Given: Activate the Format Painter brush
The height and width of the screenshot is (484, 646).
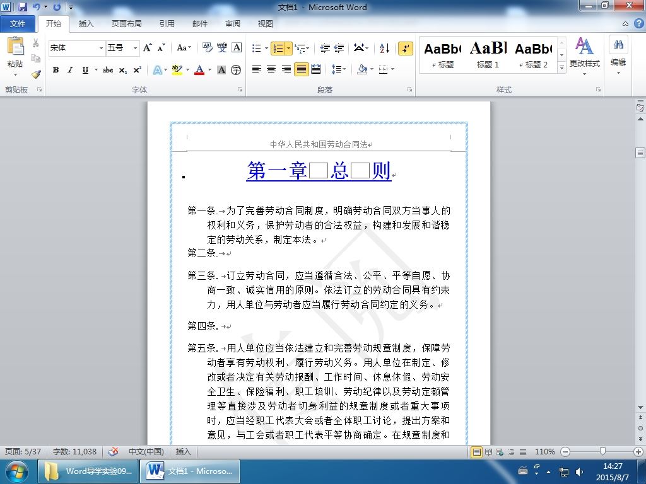Looking at the screenshot, I should [x=36, y=74].
